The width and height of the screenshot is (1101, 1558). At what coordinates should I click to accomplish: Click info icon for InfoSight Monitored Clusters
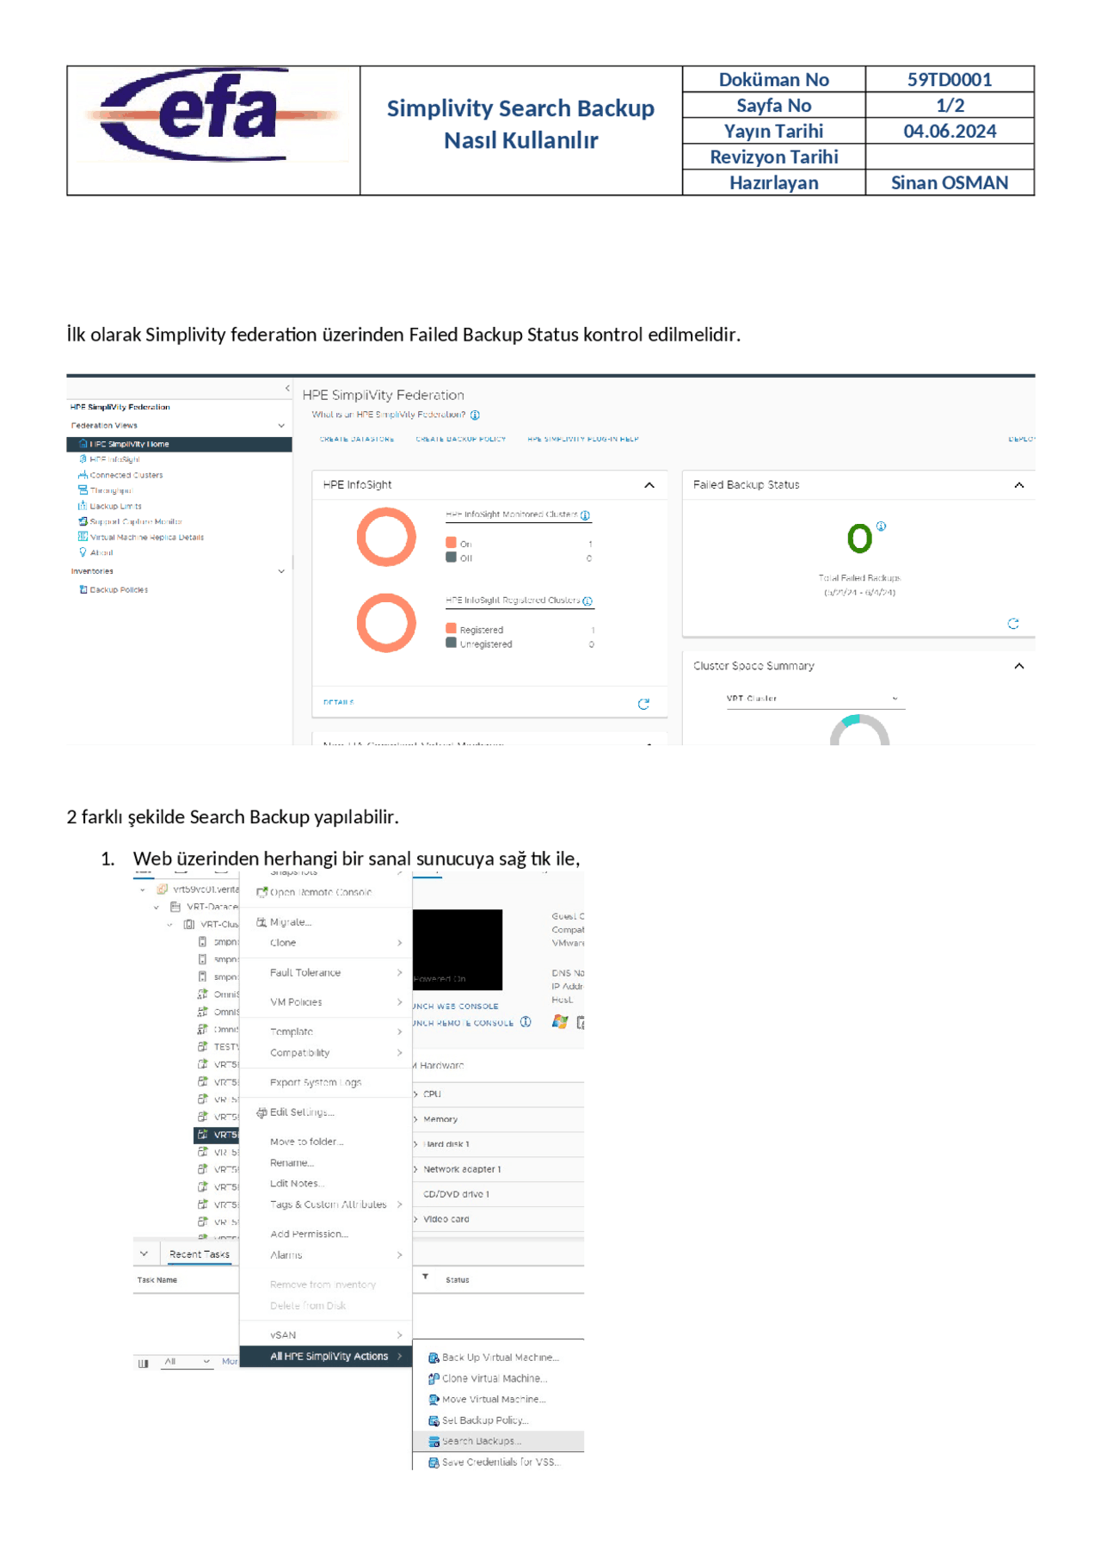pos(586,515)
